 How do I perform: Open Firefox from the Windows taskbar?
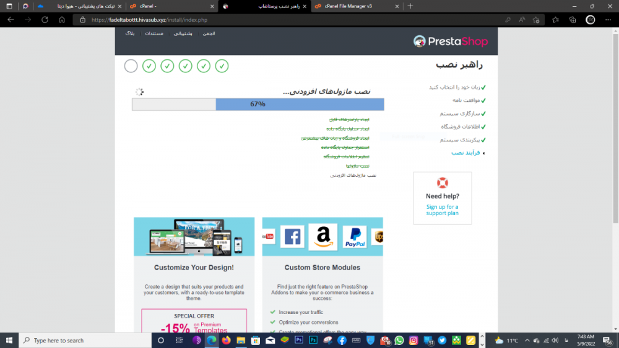click(225, 340)
